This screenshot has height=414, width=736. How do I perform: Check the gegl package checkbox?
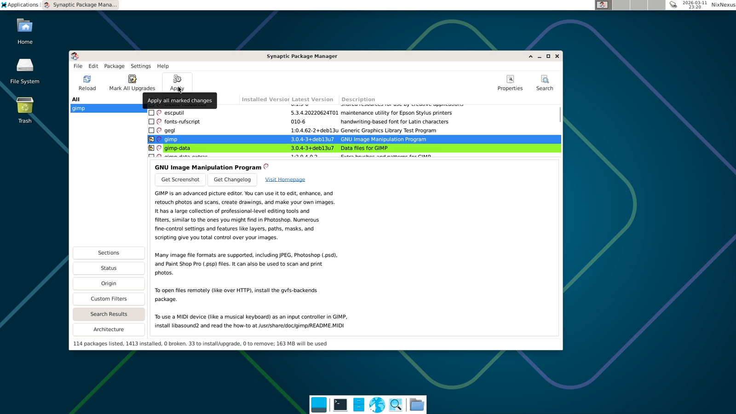click(152, 130)
